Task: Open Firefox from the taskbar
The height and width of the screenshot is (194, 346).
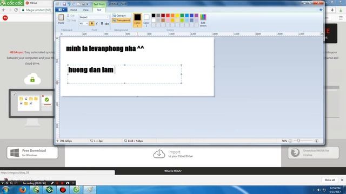Action: (23, 190)
